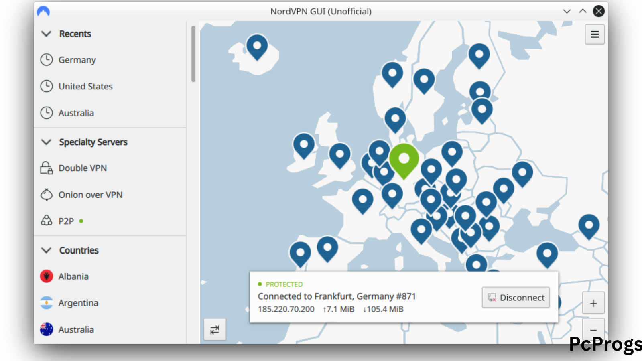Collapse the Specialty Servers section chevron
Screen dimensions: 642x361
pos(47,142)
